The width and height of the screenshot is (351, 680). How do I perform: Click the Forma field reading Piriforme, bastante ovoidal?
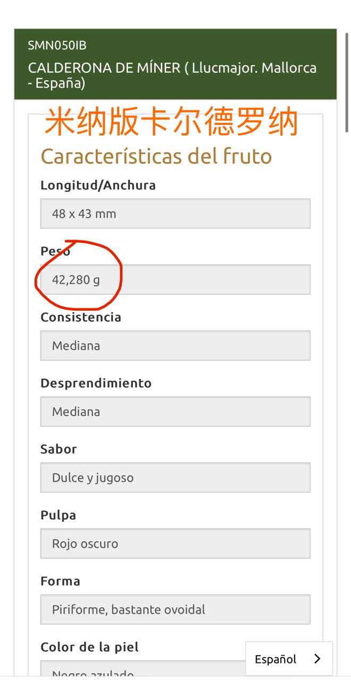click(175, 609)
